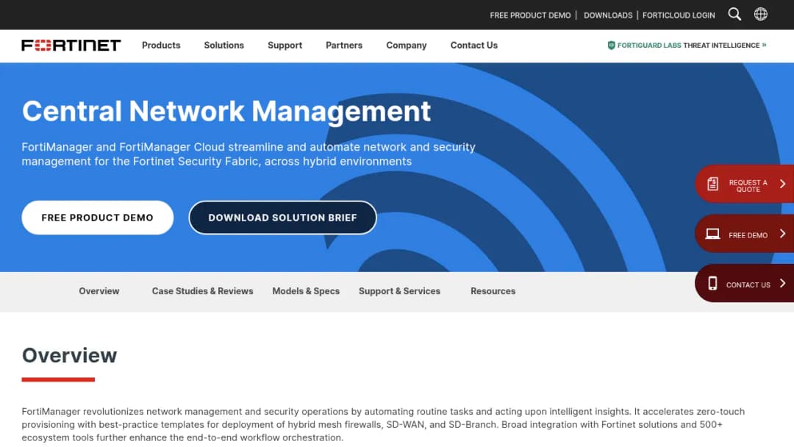This screenshot has width=794, height=447.
Task: Go to FortiCloud Login
Action: (x=679, y=15)
